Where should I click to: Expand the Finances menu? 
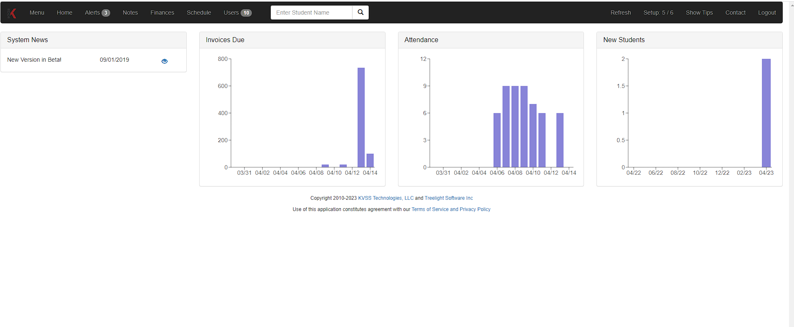(x=162, y=13)
